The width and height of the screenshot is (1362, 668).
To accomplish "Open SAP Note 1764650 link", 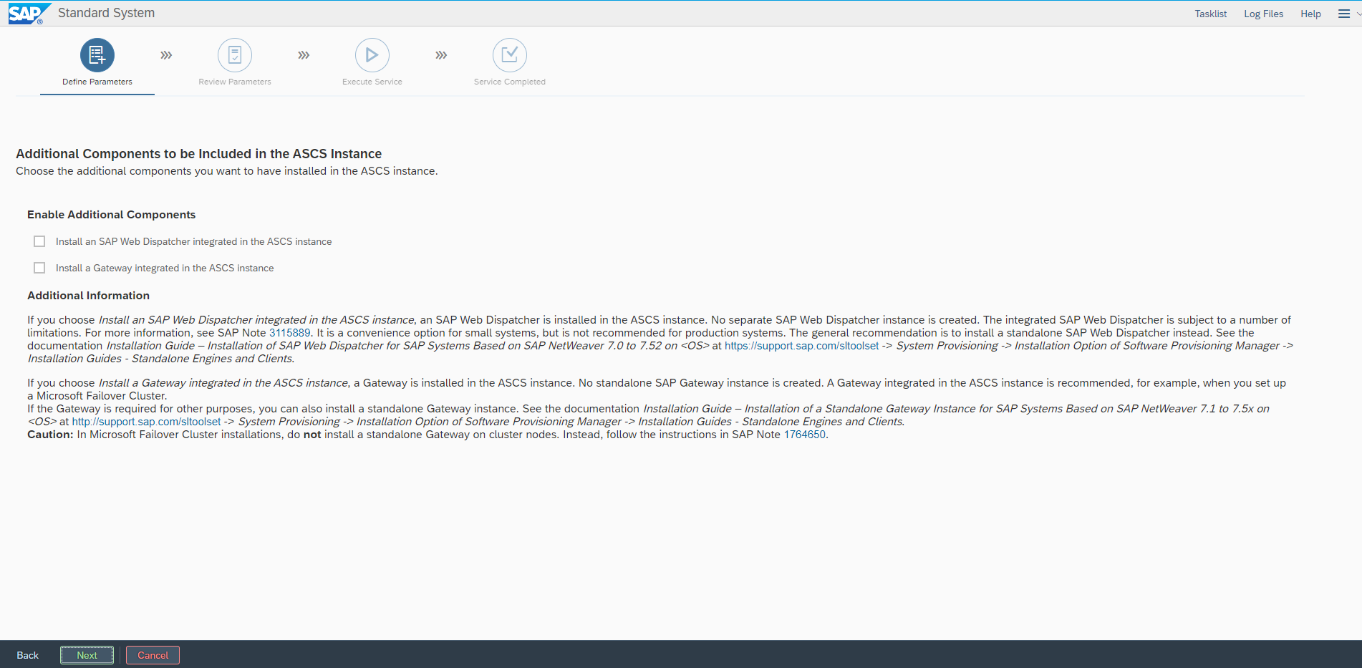I will pyautogui.click(x=804, y=435).
